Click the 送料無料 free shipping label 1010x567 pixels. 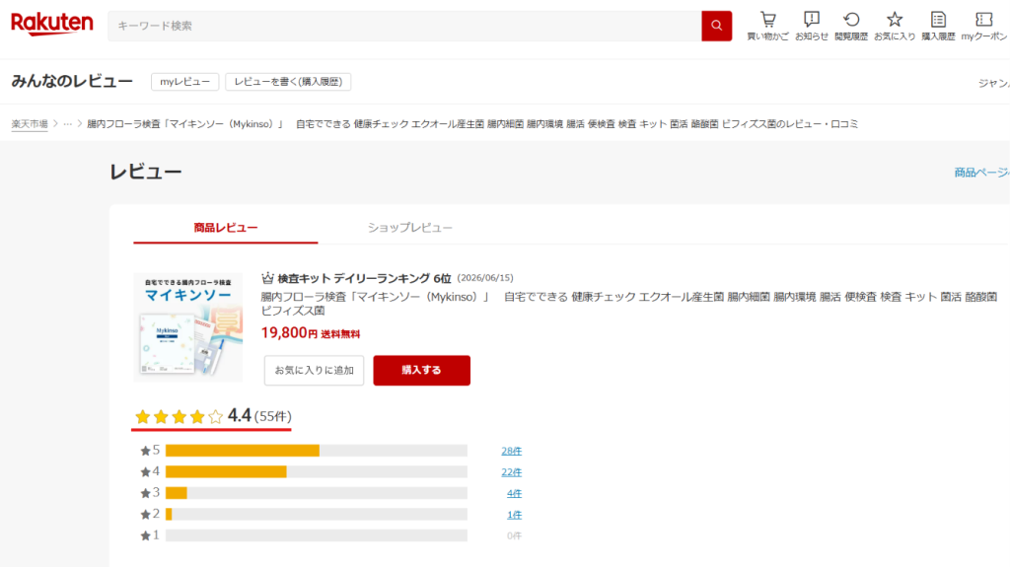click(x=340, y=333)
